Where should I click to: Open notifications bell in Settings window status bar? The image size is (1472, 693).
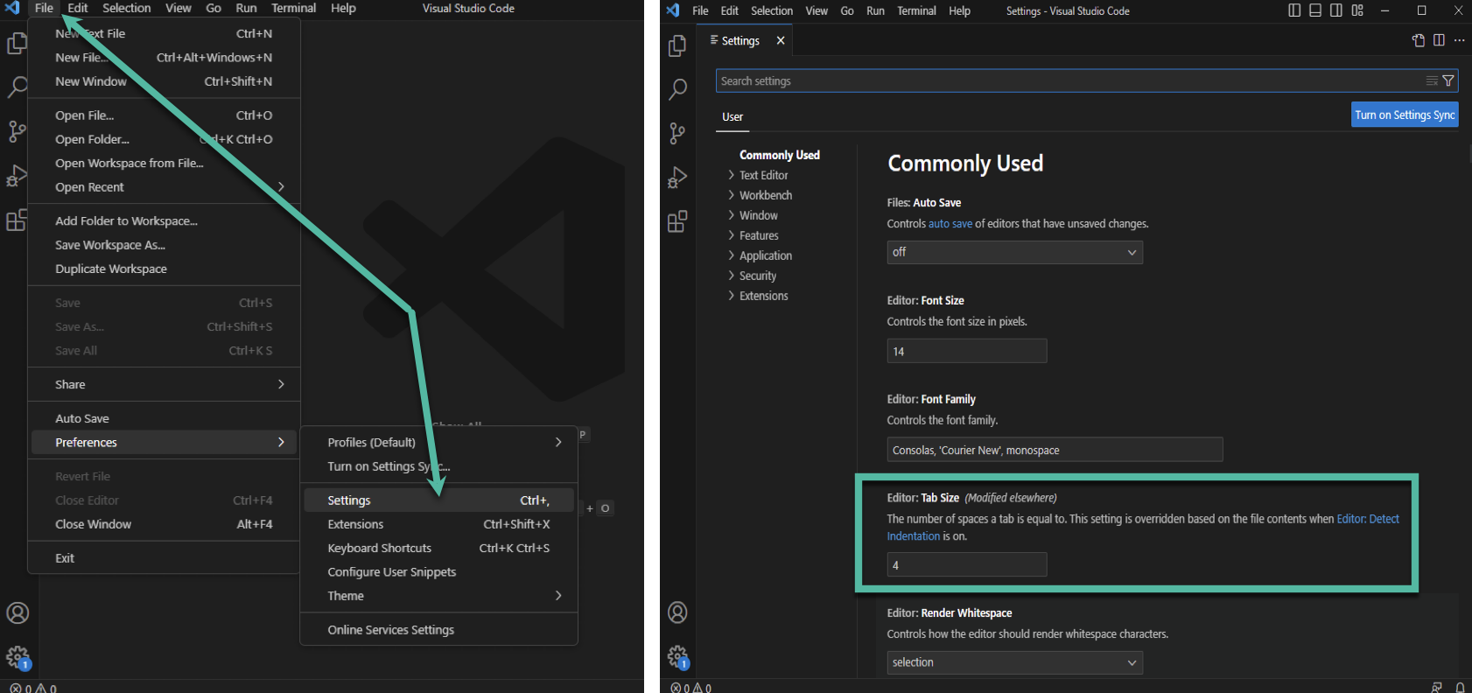pos(1460,688)
